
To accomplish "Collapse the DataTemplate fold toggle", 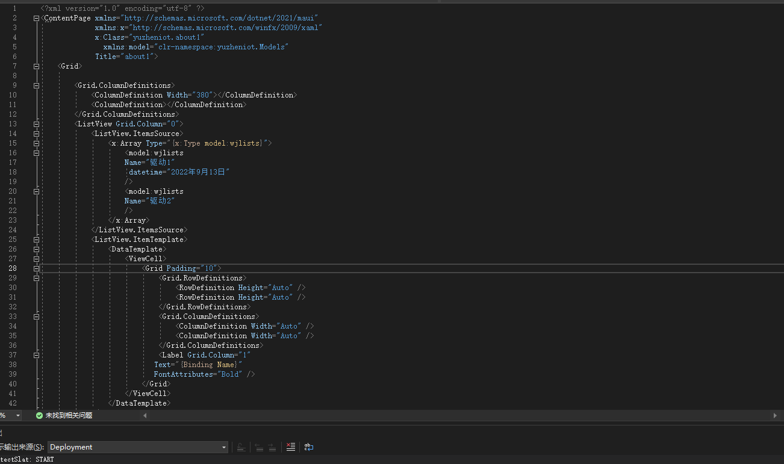I will (x=37, y=249).
